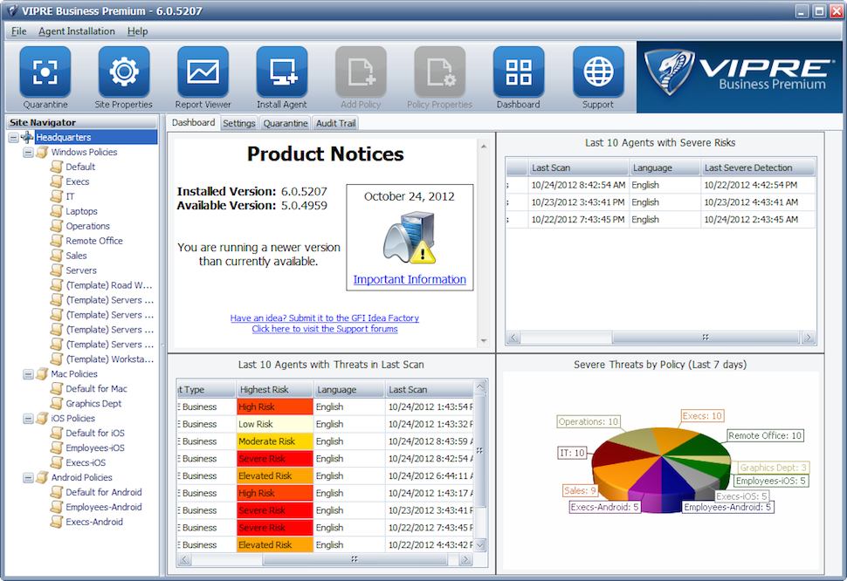Collapse the Mac Policies node
The width and height of the screenshot is (847, 581).
click(x=28, y=374)
